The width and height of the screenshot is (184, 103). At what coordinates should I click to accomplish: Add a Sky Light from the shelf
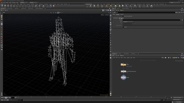[120, 6]
